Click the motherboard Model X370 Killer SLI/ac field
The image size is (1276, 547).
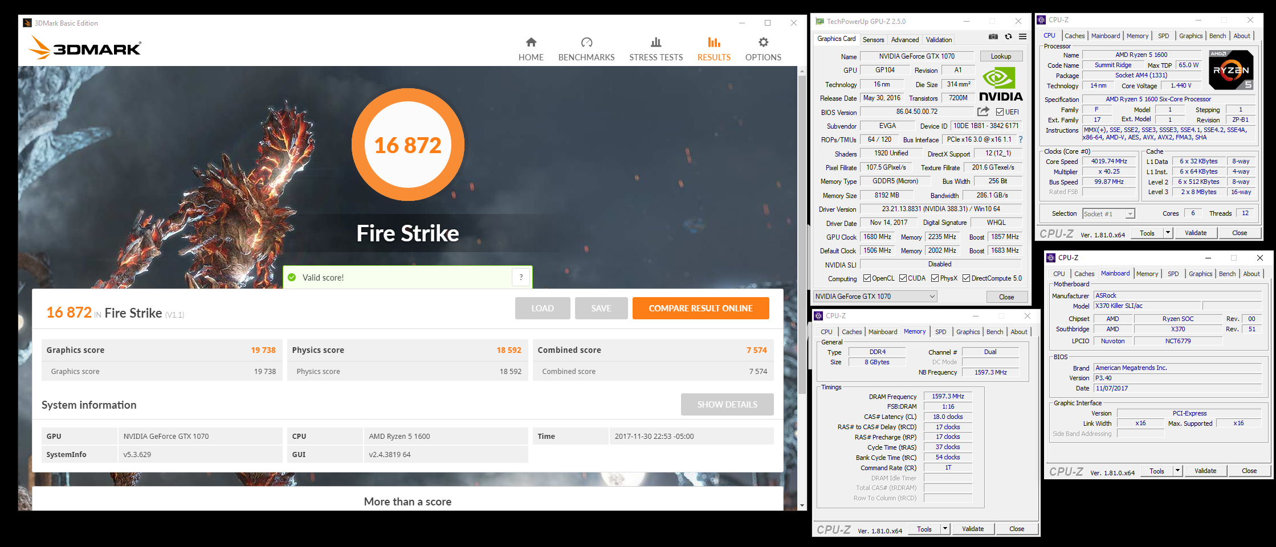tap(1147, 306)
